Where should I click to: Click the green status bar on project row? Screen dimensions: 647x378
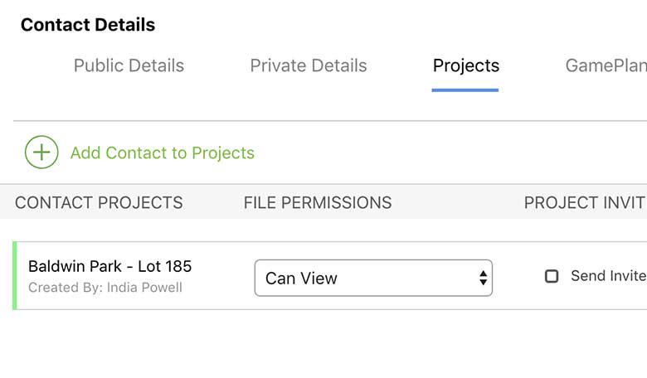[15, 276]
